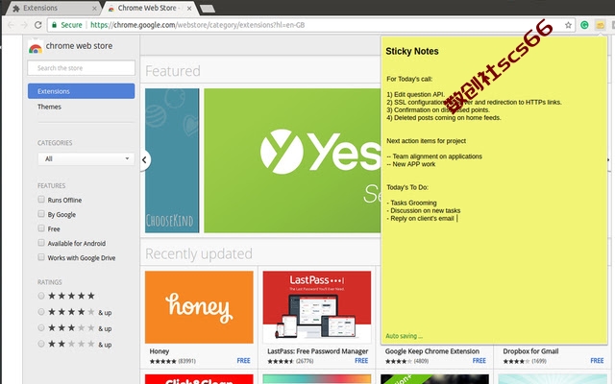Click the Honey title link

(160, 351)
